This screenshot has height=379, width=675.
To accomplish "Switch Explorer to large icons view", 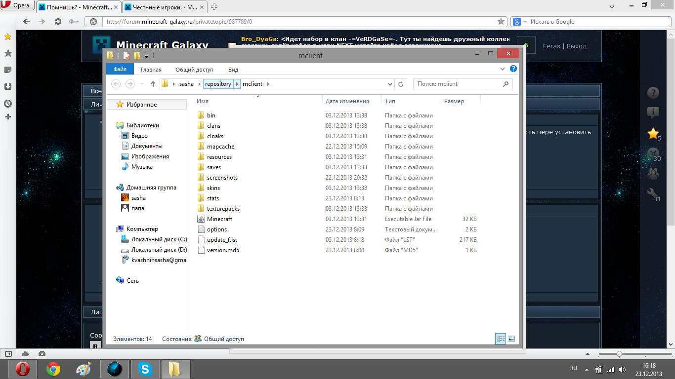I will pos(511,339).
